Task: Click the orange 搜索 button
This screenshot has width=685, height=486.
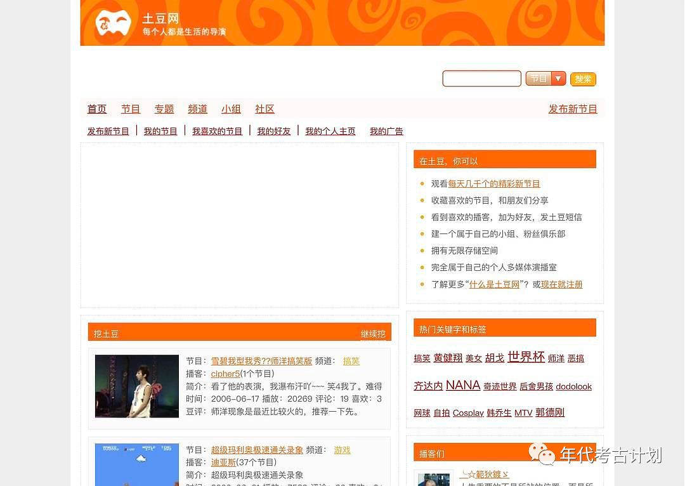Action: click(583, 79)
